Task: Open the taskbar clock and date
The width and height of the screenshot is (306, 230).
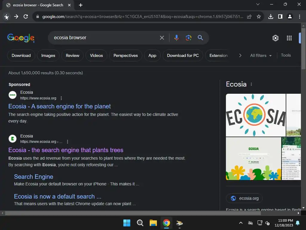Action: (x=284, y=223)
